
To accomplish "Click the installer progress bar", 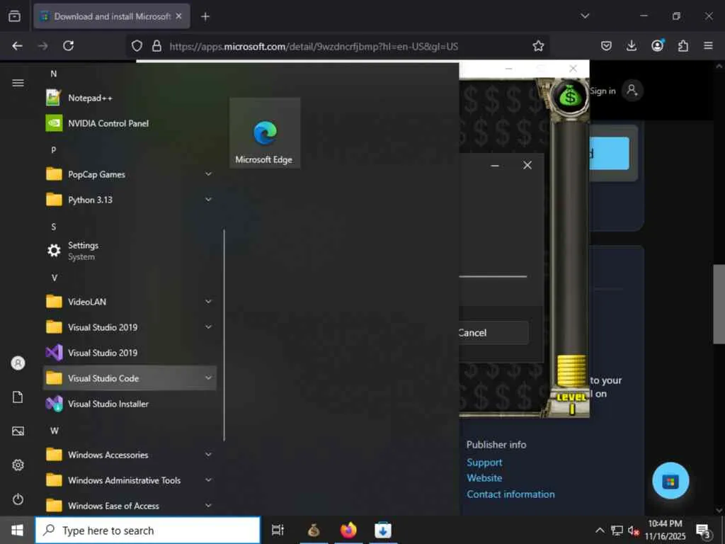I will coord(493,277).
